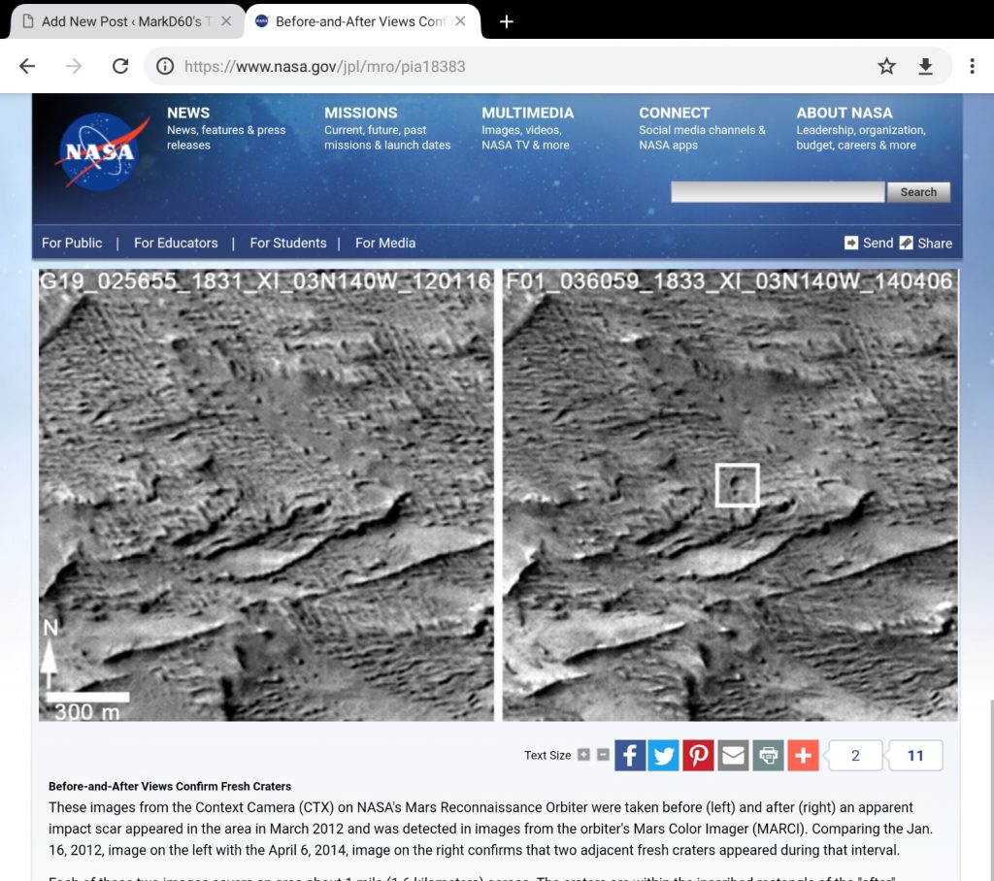The height and width of the screenshot is (881, 994).
Task: Email this article via envelope icon
Action: [x=734, y=755]
